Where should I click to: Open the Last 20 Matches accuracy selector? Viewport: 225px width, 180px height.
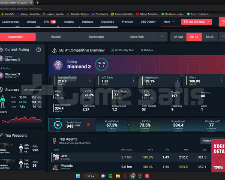coord(33,90)
